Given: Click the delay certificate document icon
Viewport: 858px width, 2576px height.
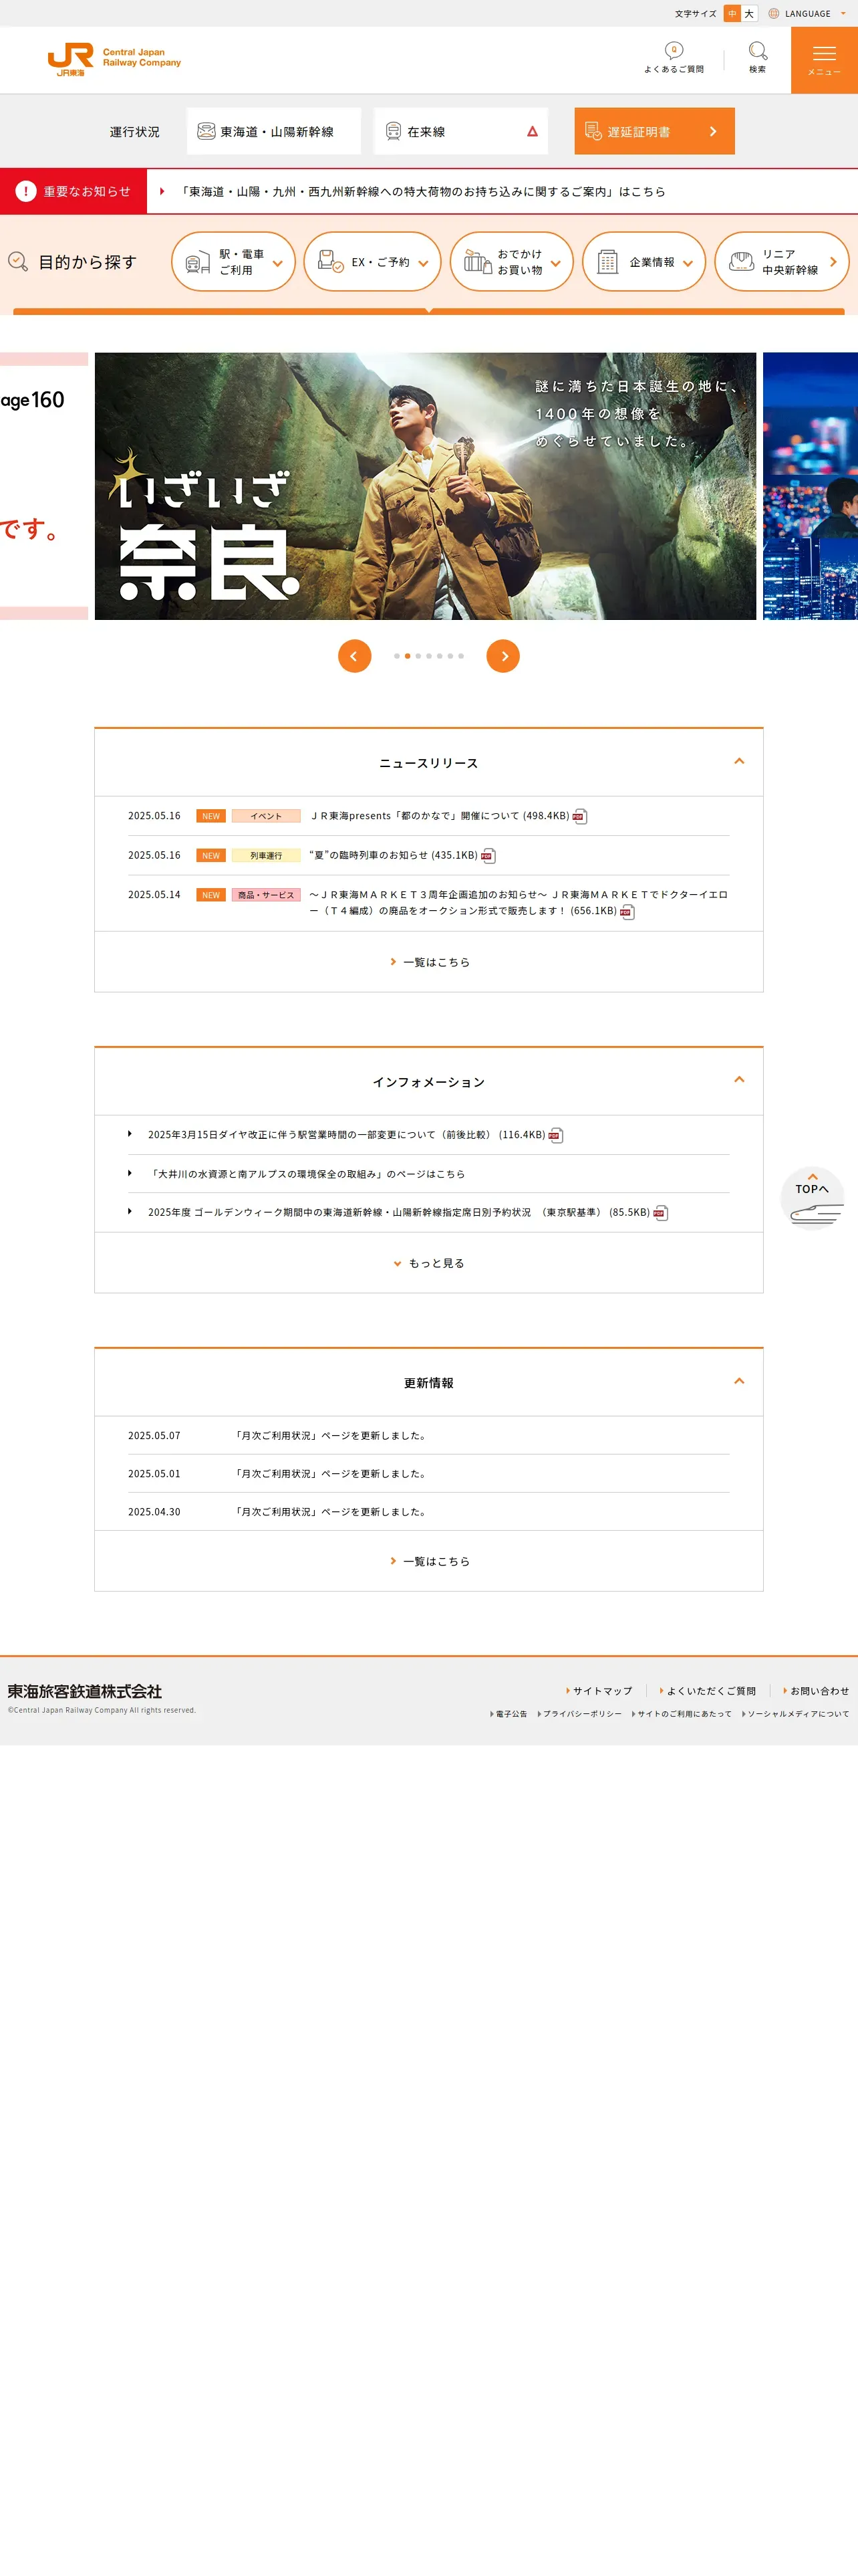Looking at the screenshot, I should click(593, 131).
